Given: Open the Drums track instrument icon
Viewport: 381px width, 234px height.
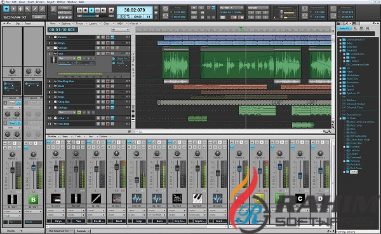Looking at the screenshot, I should (55, 38).
